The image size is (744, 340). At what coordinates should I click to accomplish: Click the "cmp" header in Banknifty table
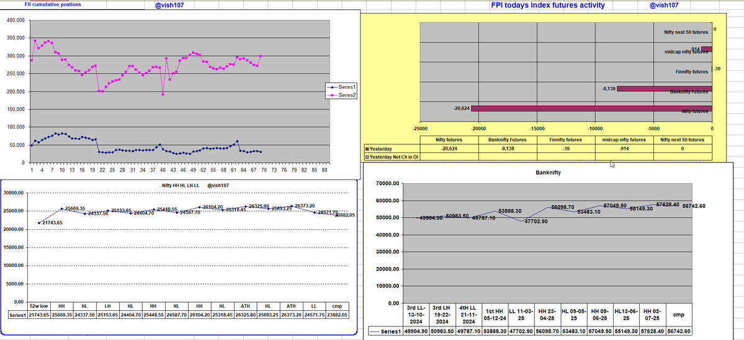tap(679, 315)
